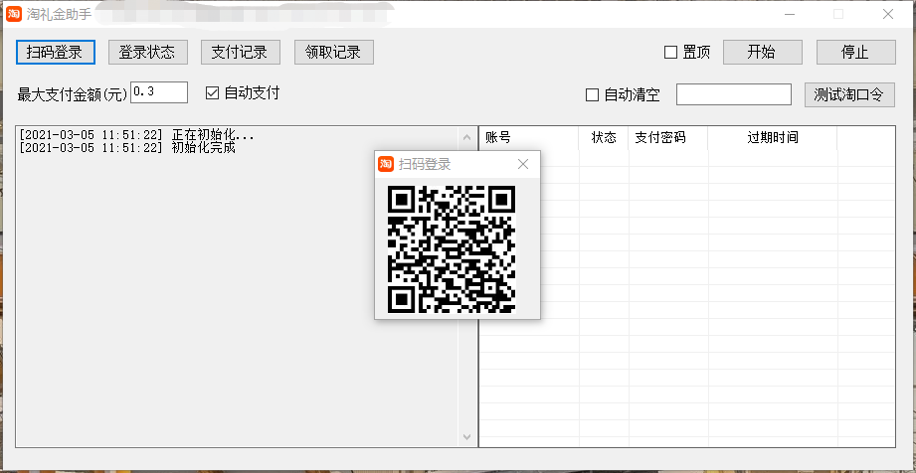Screen dimensions: 916x473
Task: Click the 过期时间 column header
Action: click(x=773, y=138)
